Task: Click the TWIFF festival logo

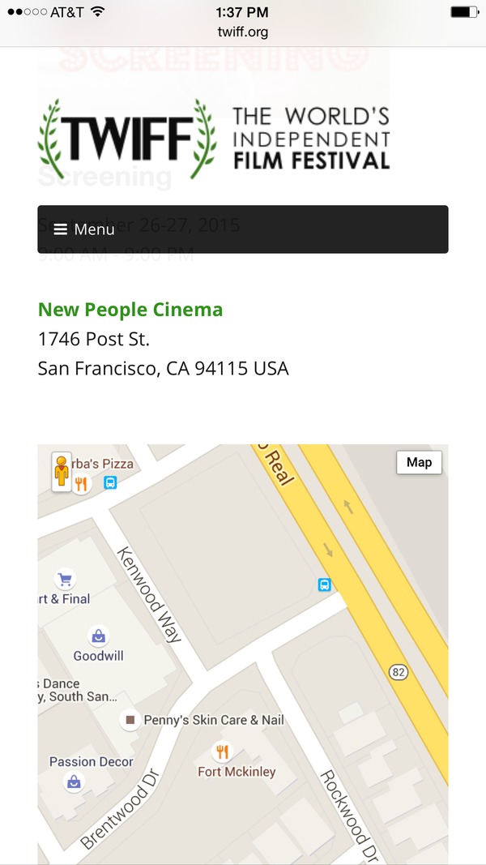Action: pos(214,138)
